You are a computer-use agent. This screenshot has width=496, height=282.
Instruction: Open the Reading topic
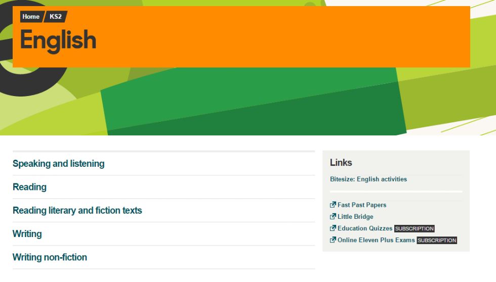click(x=29, y=187)
